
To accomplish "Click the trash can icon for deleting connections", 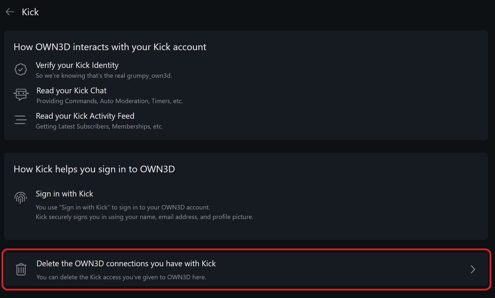I will [21, 269].
